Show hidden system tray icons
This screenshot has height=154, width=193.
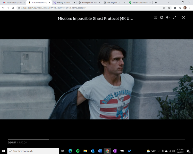159,151
